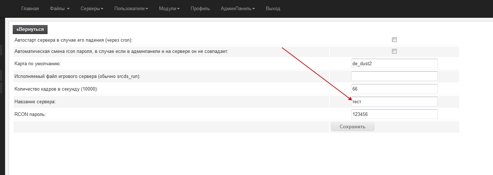Select the frames per second field showing 66
The image size is (493, 175).
pos(394,89)
